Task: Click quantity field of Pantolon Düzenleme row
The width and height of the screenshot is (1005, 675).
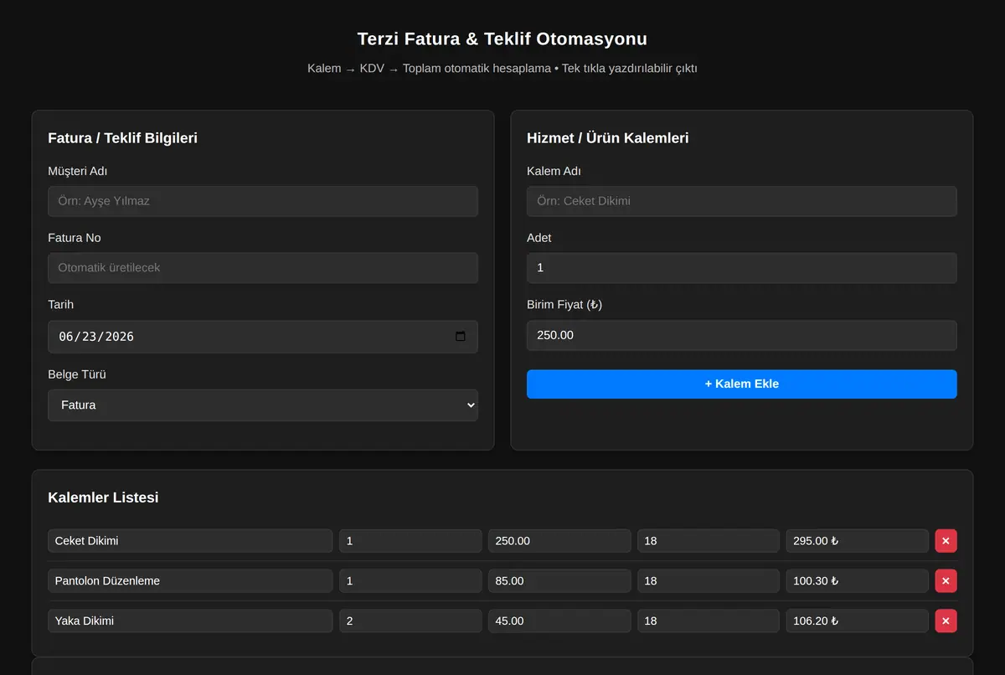Action: pyautogui.click(x=410, y=581)
